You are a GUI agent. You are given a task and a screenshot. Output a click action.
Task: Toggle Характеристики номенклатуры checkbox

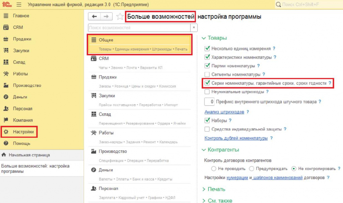tap(207, 57)
